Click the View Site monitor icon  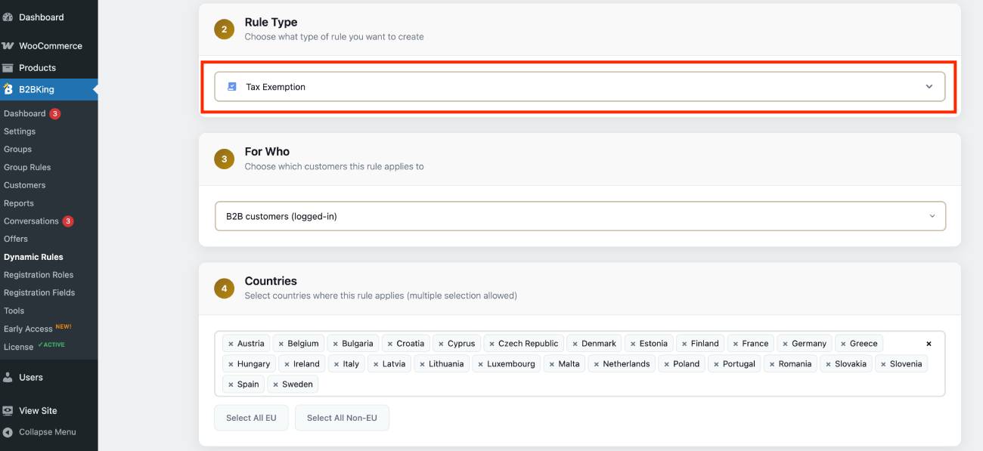pos(8,411)
